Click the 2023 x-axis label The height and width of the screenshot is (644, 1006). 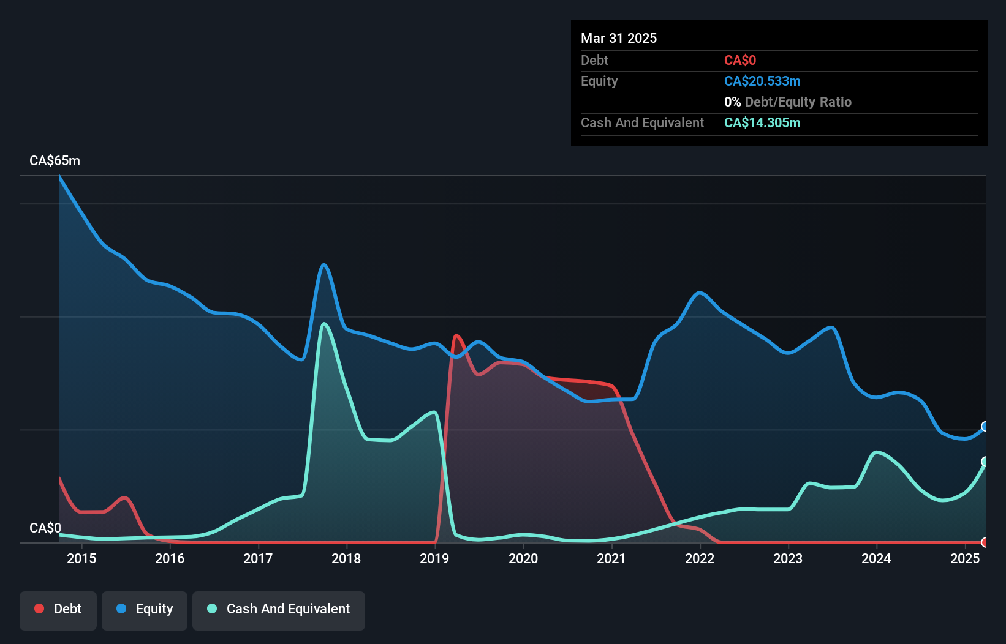pos(788,558)
